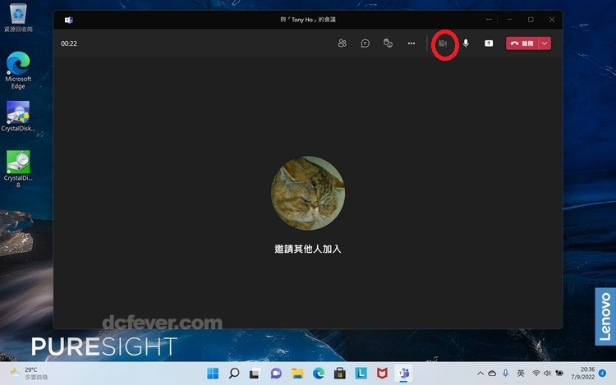Switch to Teams via its taskbar icon

[403, 374]
